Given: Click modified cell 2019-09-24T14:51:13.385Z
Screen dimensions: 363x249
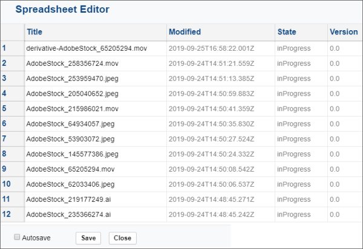Looking at the screenshot, I should [221, 79].
